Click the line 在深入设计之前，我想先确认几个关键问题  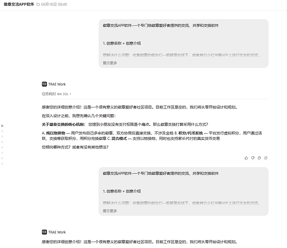79,116
